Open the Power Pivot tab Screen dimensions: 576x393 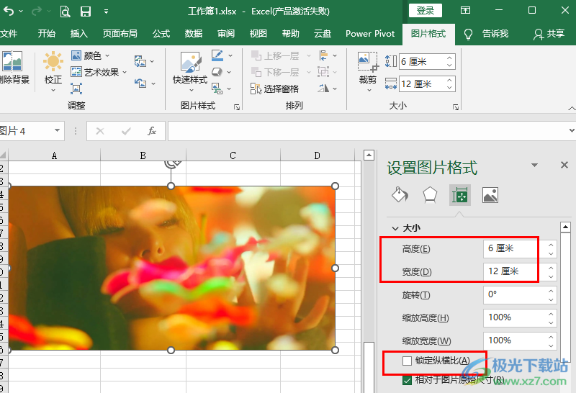tap(370, 33)
